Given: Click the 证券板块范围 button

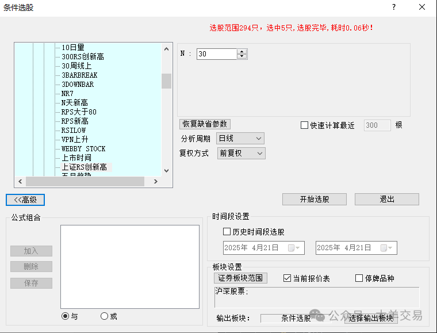Looking at the screenshot, I should click(x=240, y=278).
